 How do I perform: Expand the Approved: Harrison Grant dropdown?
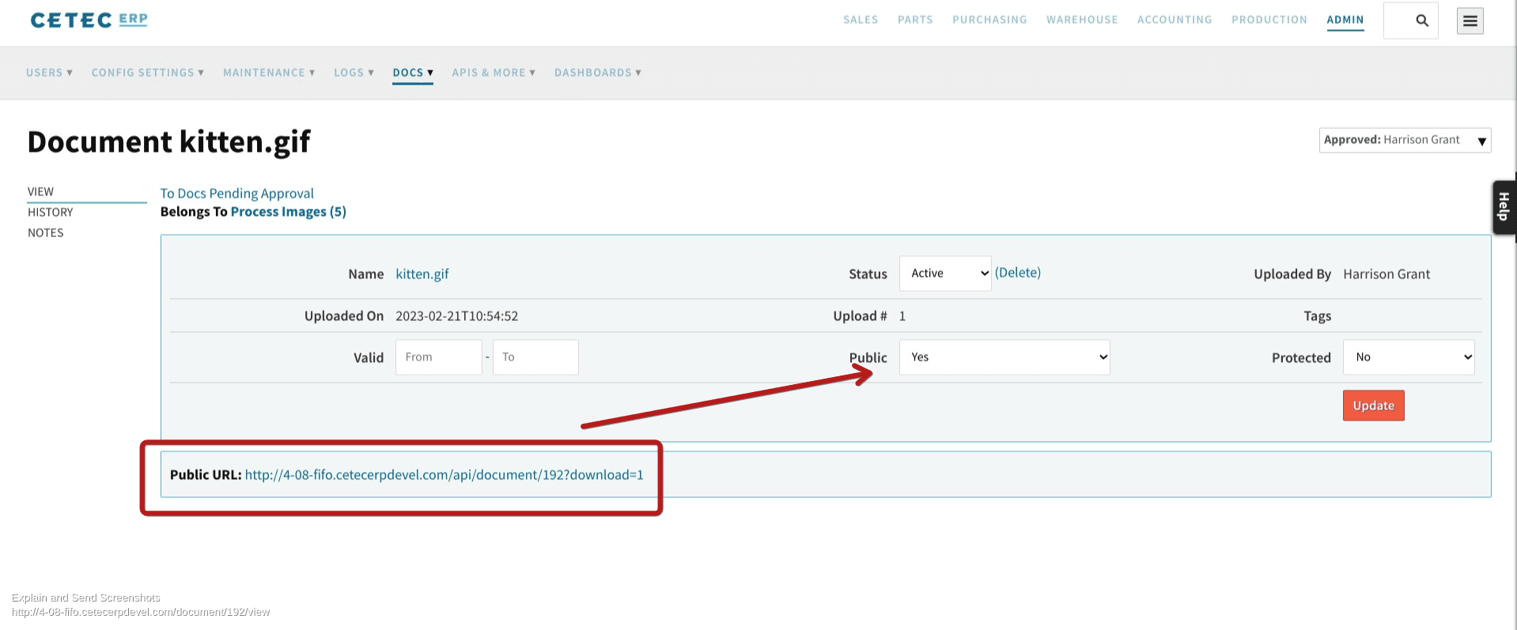(x=1404, y=140)
